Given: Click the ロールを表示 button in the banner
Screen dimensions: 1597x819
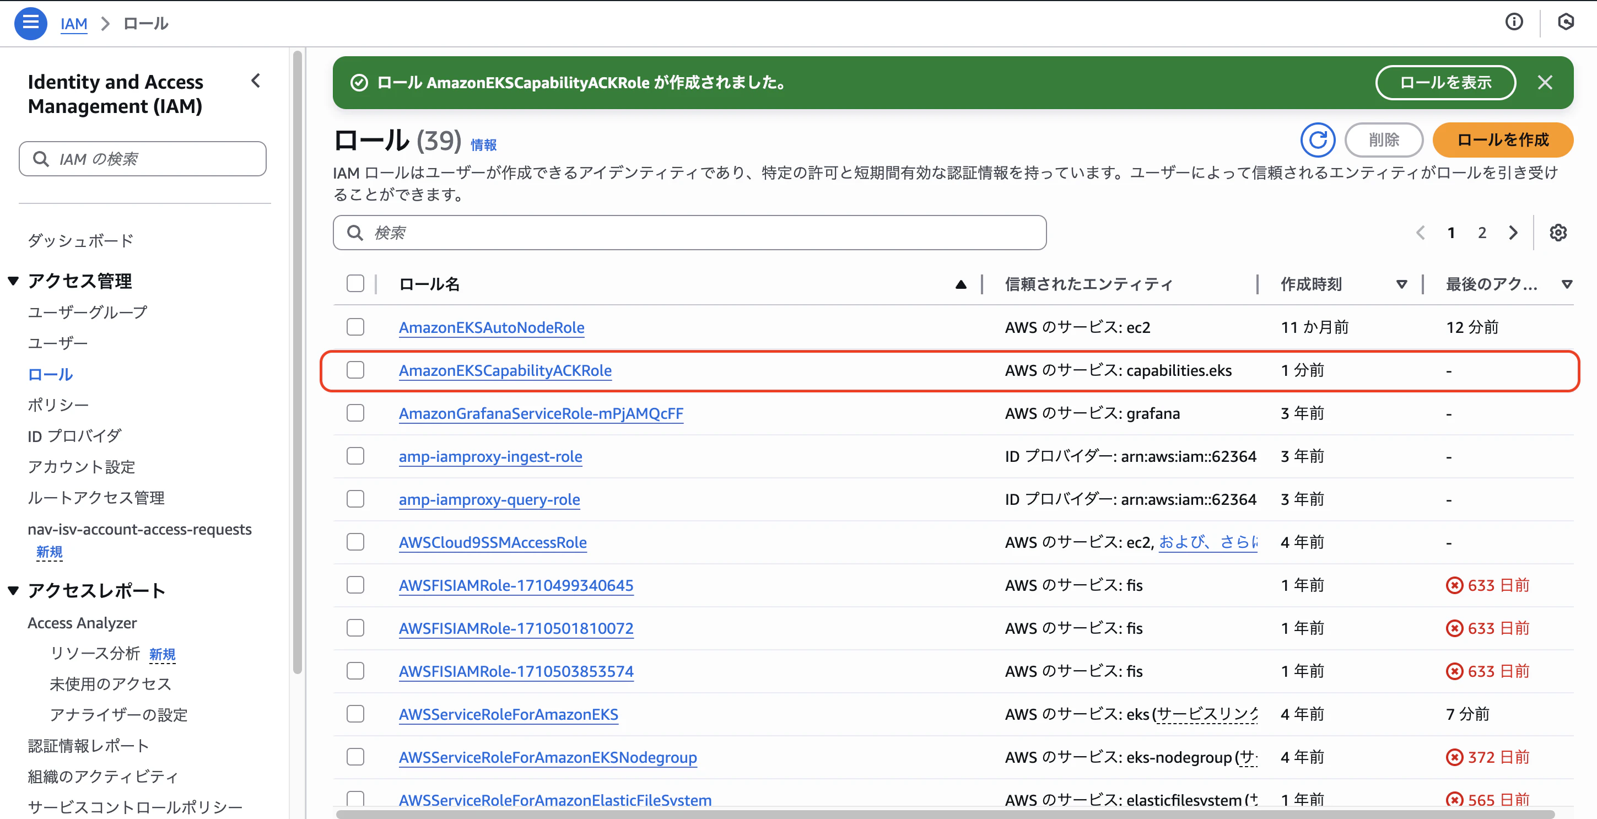Looking at the screenshot, I should pos(1446,83).
